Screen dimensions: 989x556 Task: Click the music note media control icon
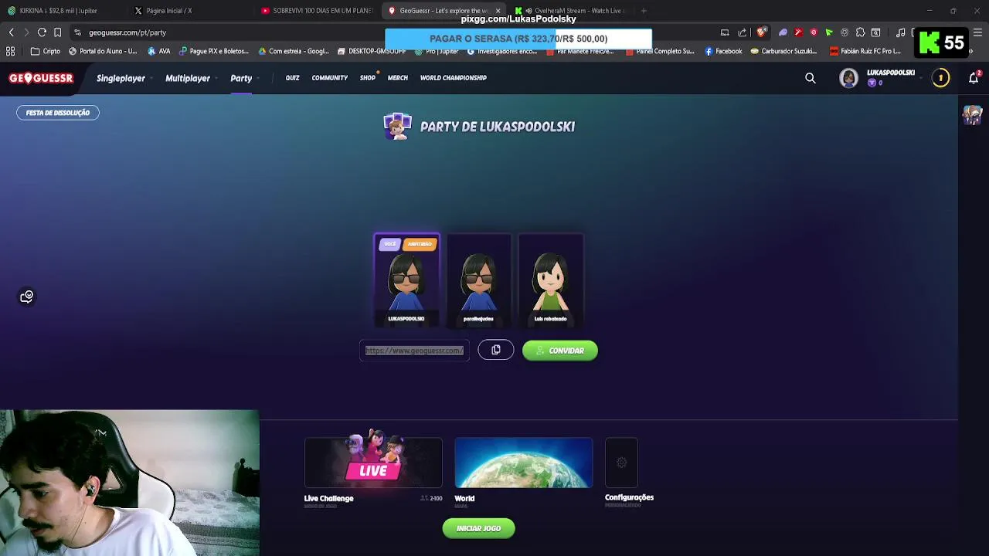(901, 32)
